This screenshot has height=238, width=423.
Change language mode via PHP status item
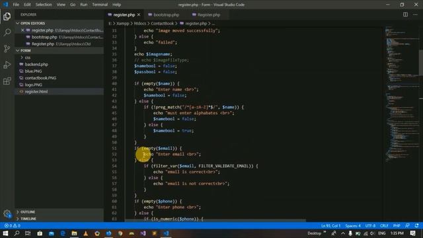coord(397,225)
